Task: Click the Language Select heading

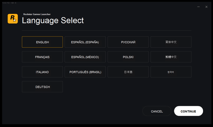Action: click(x=53, y=20)
